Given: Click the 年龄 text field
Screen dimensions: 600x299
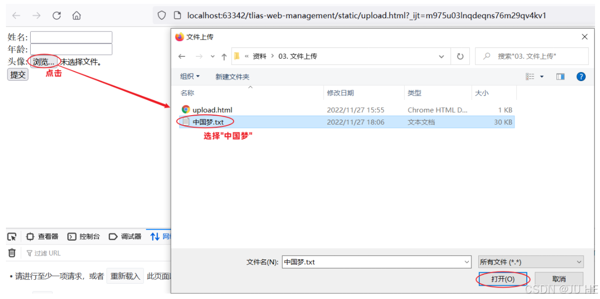Looking at the screenshot, I should (71, 49).
